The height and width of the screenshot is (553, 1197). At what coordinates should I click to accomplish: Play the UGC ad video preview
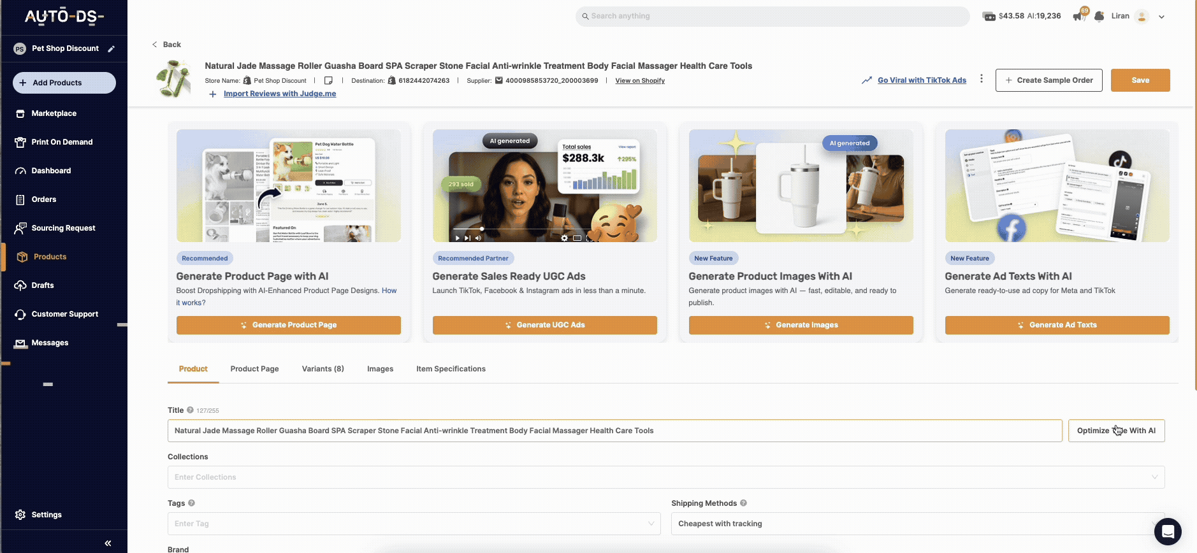(457, 238)
